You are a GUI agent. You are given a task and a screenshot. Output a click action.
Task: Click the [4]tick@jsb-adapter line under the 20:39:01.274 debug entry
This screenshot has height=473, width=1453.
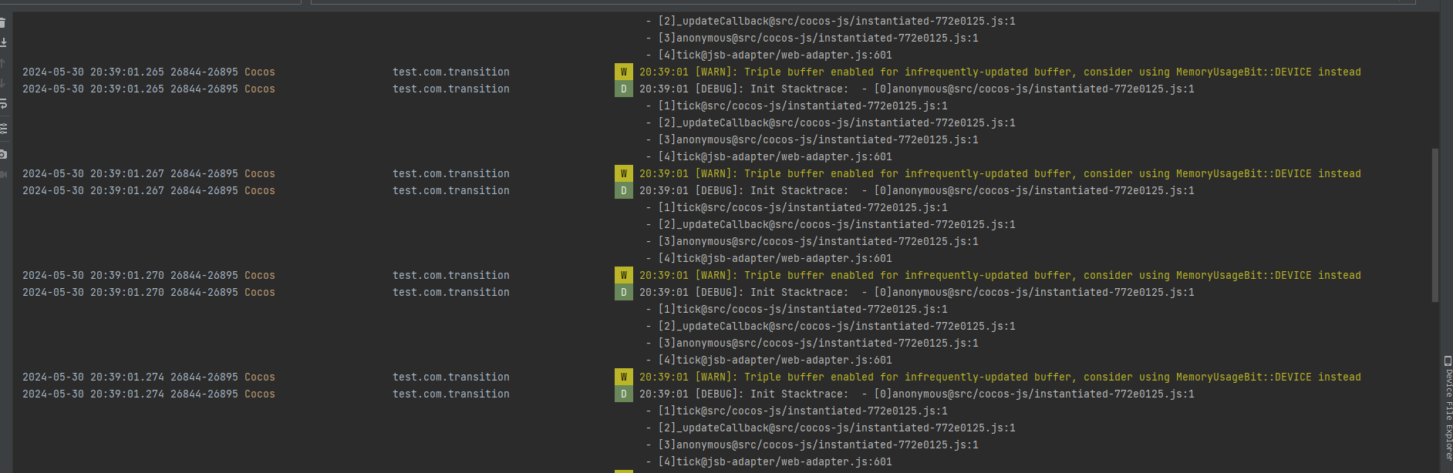(x=769, y=461)
